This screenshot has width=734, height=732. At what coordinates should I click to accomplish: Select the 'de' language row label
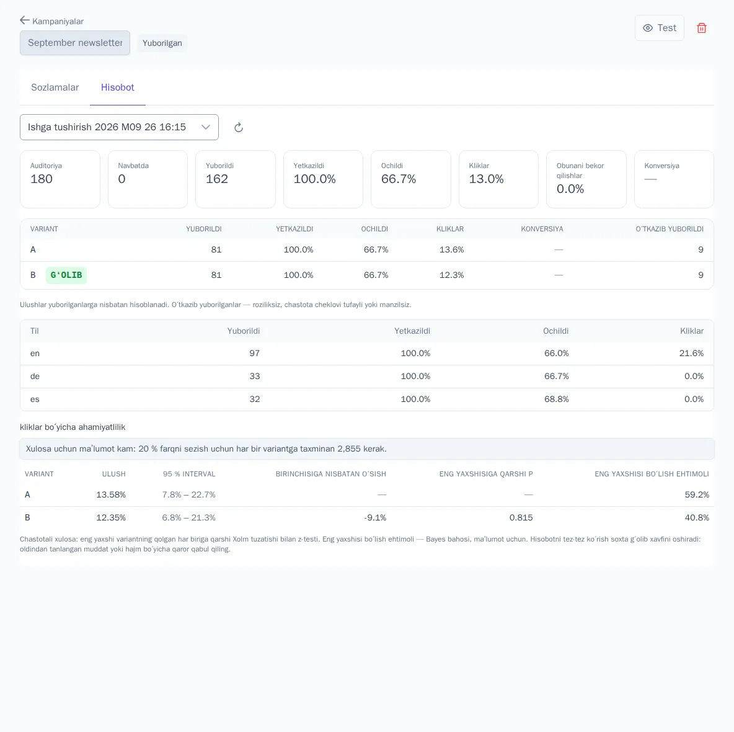pyautogui.click(x=35, y=376)
